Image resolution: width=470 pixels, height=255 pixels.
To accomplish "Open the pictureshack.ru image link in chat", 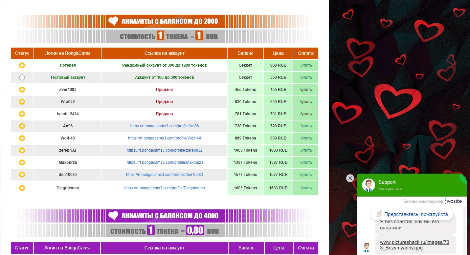I will coord(414,245).
